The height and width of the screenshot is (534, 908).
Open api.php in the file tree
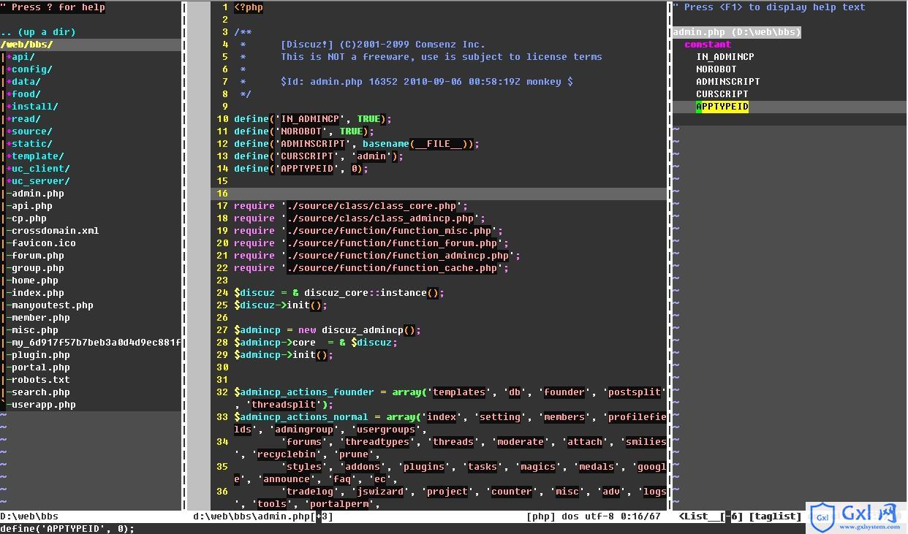tap(32, 206)
